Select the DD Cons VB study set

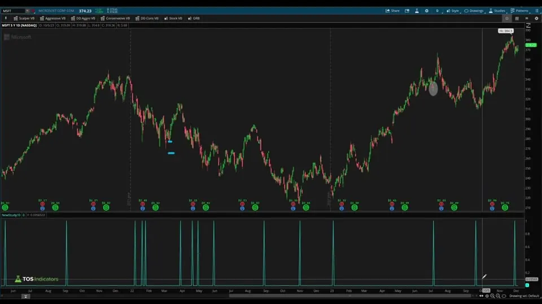tap(147, 18)
